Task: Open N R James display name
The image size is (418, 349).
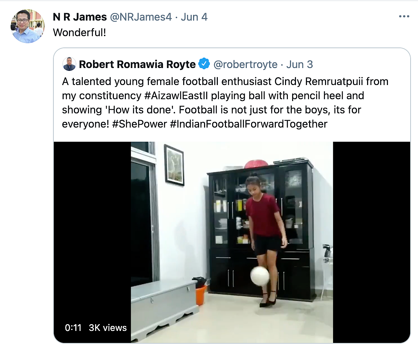Action: click(80, 17)
